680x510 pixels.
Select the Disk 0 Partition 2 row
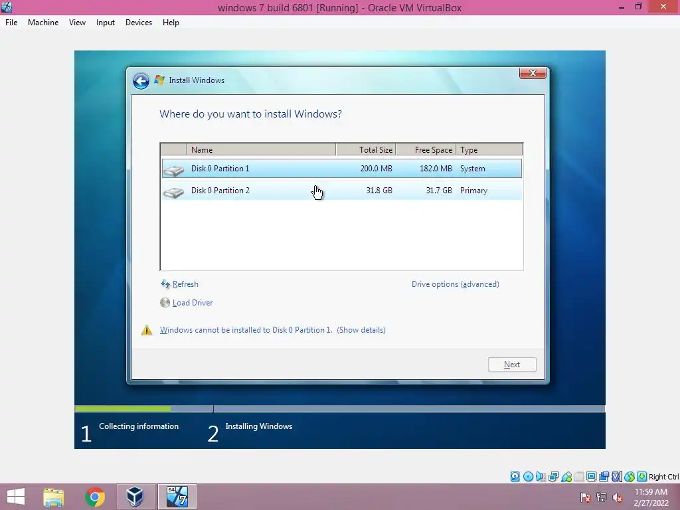pyautogui.click(x=342, y=191)
